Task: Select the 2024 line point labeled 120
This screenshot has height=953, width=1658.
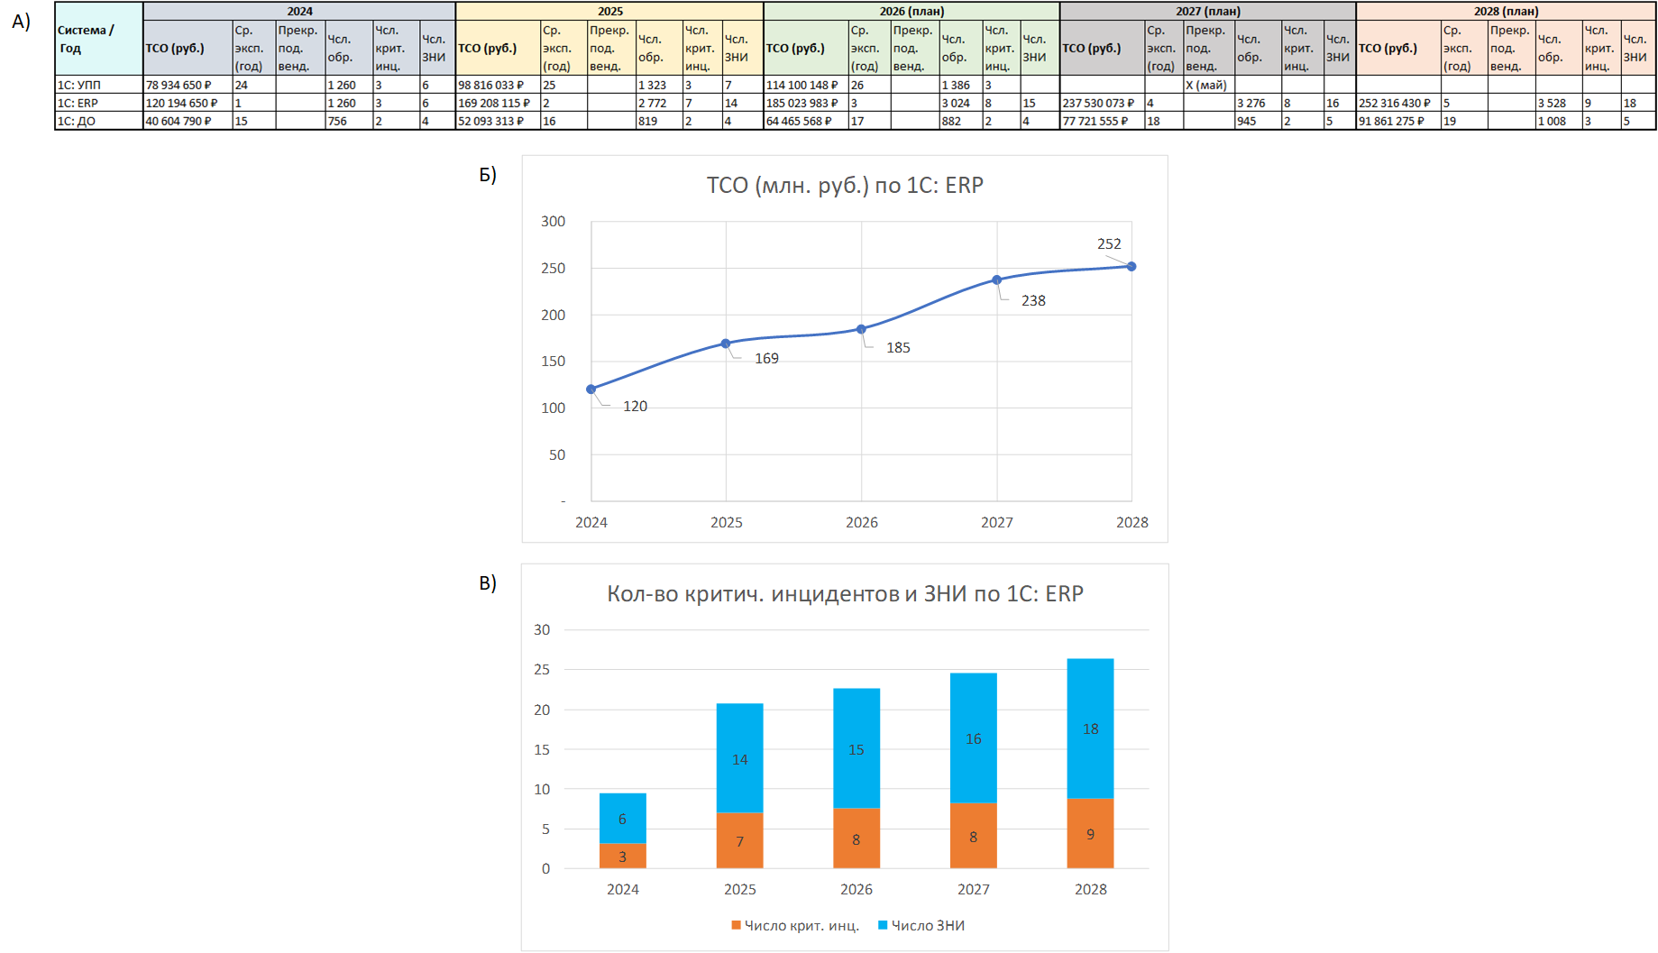Action: coord(591,389)
